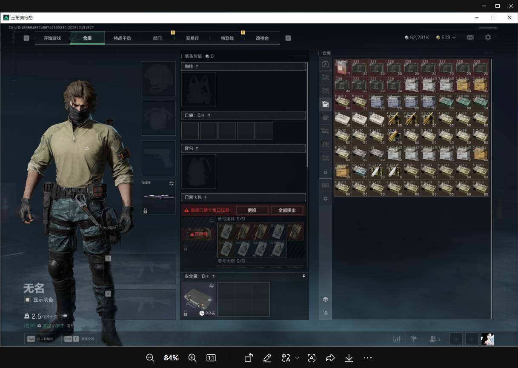Click the 更换 button
This screenshot has width=518, height=368.
[x=252, y=210]
